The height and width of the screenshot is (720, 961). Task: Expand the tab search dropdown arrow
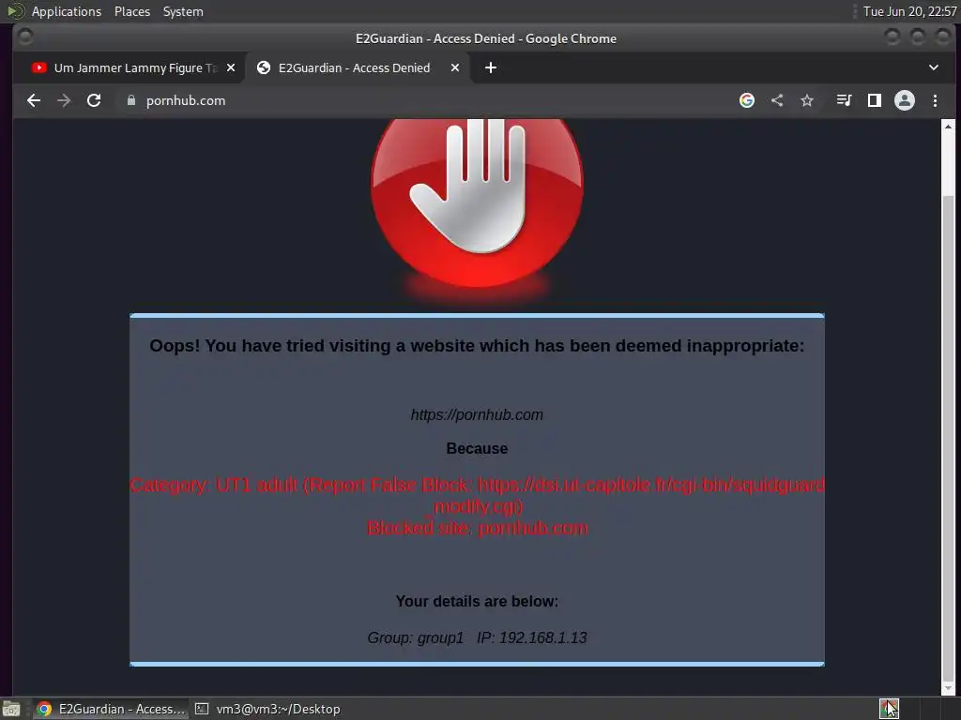[x=934, y=67]
